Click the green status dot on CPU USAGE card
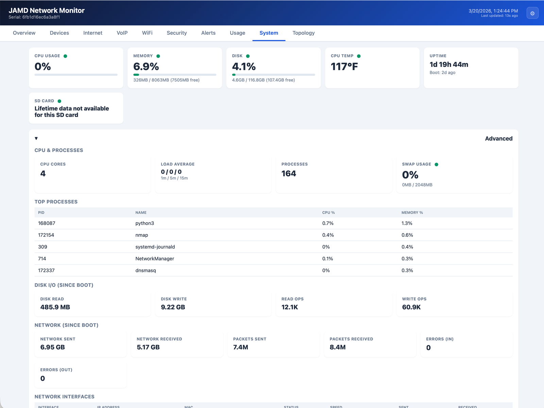The image size is (544, 408). pyautogui.click(x=65, y=55)
